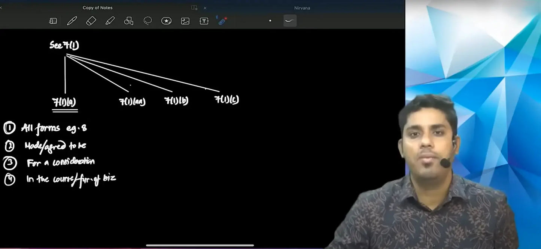Close the Nirvana tab
This screenshot has height=249, width=541.
tap(205, 8)
